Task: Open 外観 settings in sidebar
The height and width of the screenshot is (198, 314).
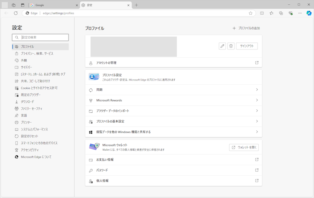Action: (40, 60)
